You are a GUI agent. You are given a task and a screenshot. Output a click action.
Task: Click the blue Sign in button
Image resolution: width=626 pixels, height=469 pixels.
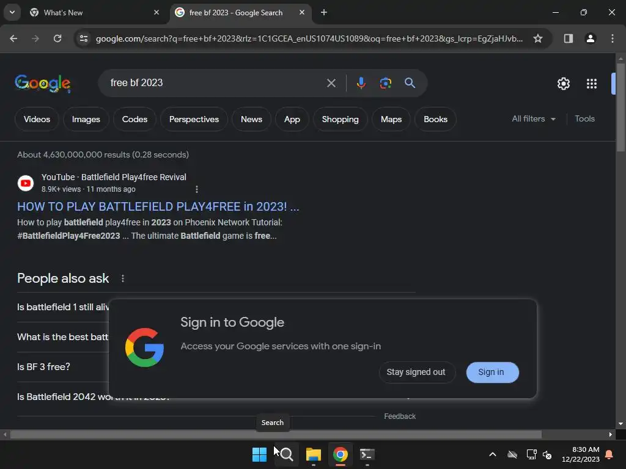click(x=492, y=372)
